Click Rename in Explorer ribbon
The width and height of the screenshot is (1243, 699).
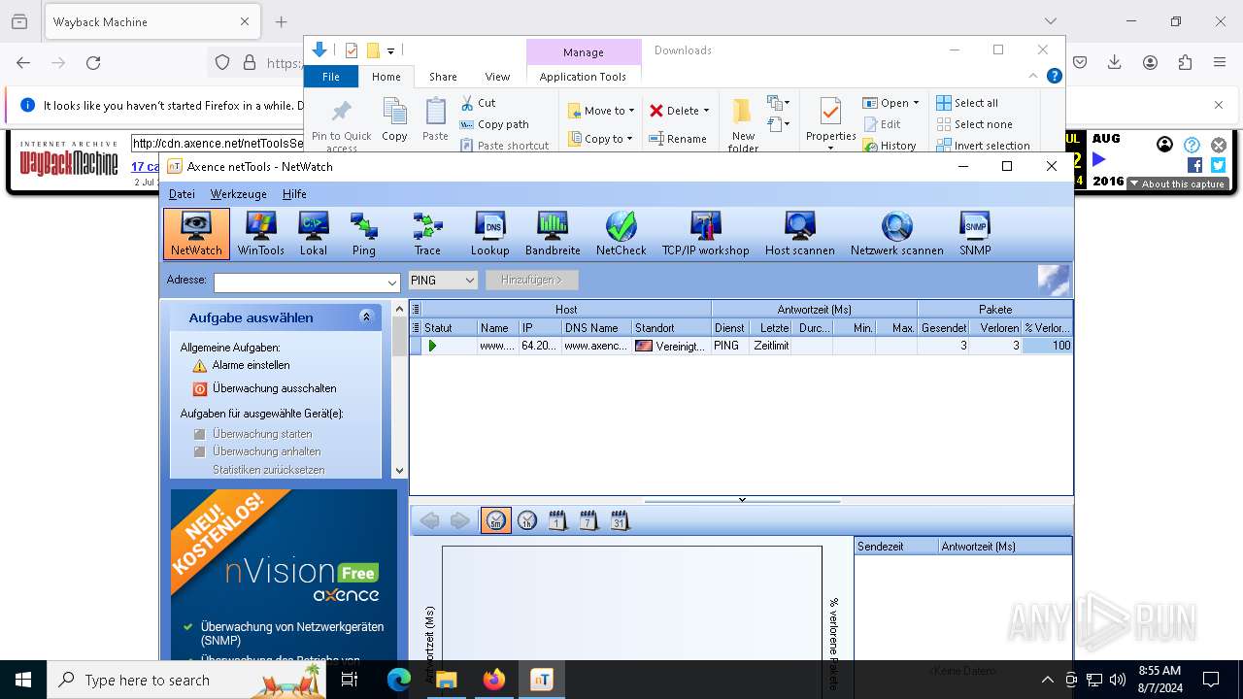pyautogui.click(x=678, y=139)
